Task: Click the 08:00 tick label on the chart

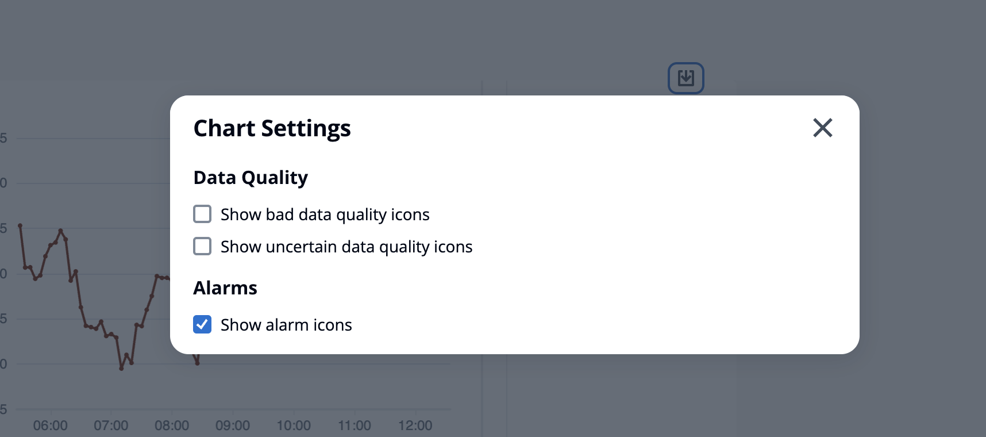Action: [x=172, y=425]
